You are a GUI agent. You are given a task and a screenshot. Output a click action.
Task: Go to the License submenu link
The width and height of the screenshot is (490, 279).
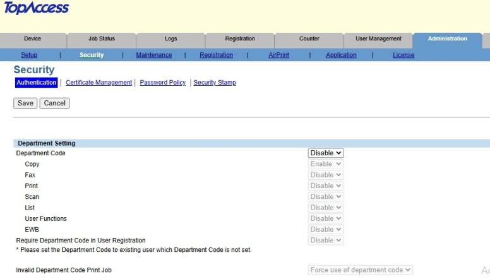pos(403,56)
